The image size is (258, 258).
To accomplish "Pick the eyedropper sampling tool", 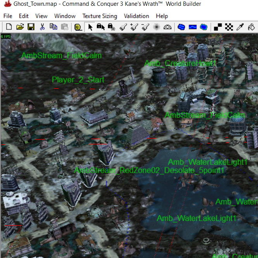I will click(240, 27).
